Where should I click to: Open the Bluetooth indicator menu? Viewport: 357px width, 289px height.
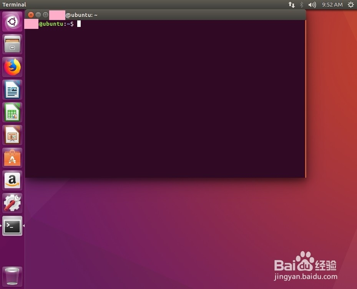(x=302, y=5)
